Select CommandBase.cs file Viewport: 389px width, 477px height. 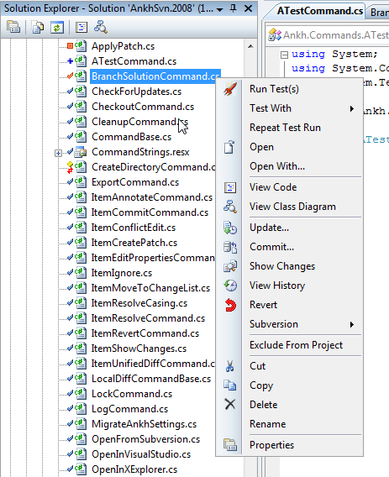[x=132, y=137]
